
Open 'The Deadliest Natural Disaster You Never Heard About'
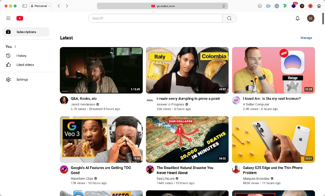tap(185, 170)
